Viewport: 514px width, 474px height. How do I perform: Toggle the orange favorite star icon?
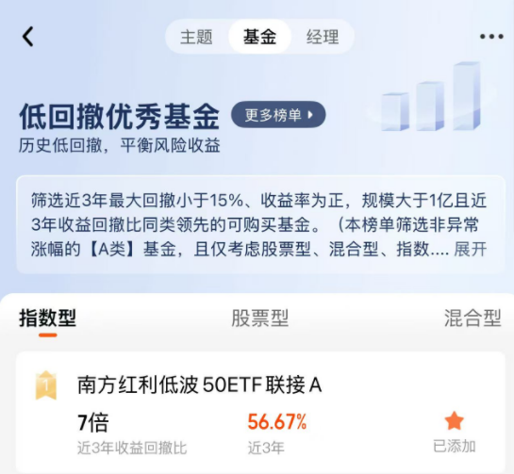pyautogui.click(x=454, y=421)
